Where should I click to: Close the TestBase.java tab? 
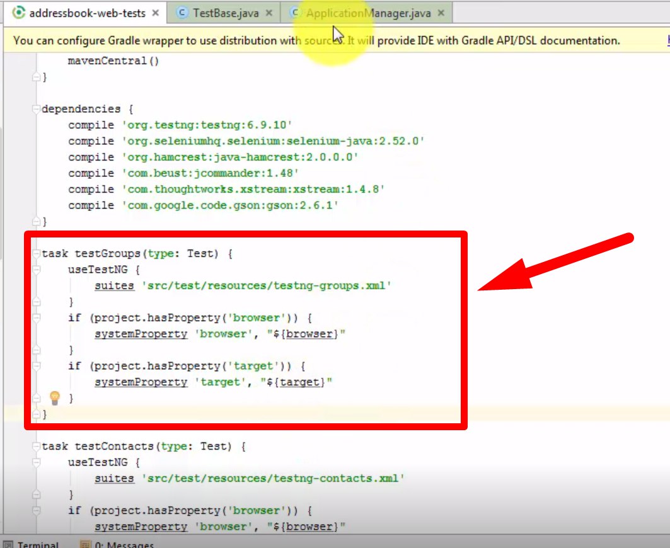click(x=269, y=13)
